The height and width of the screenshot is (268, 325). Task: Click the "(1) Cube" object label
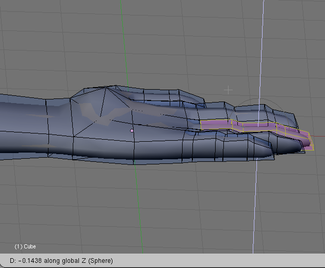[x=25, y=246]
